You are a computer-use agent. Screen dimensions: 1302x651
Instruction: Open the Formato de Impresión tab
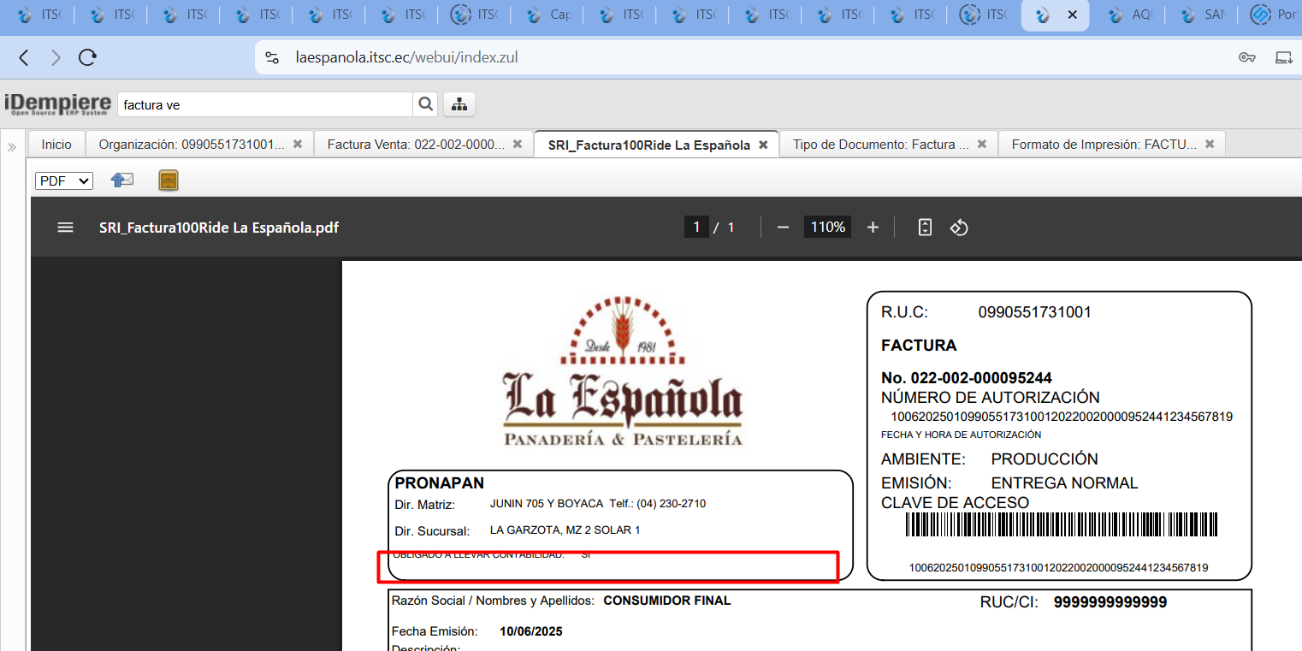[x=1103, y=145]
